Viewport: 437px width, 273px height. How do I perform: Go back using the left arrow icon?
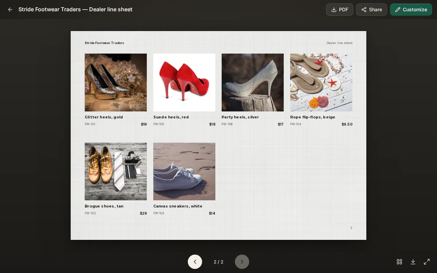pos(10,9)
